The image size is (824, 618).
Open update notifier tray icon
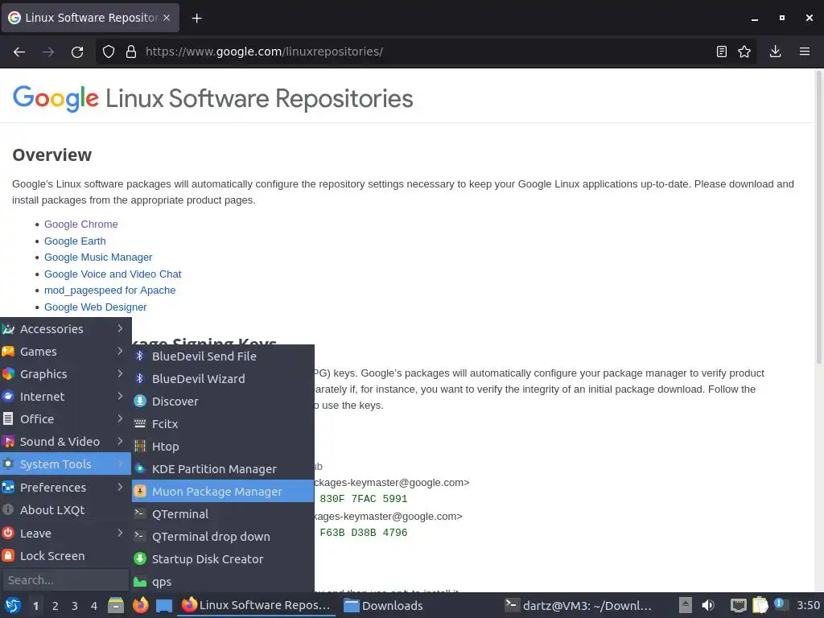[x=781, y=605]
